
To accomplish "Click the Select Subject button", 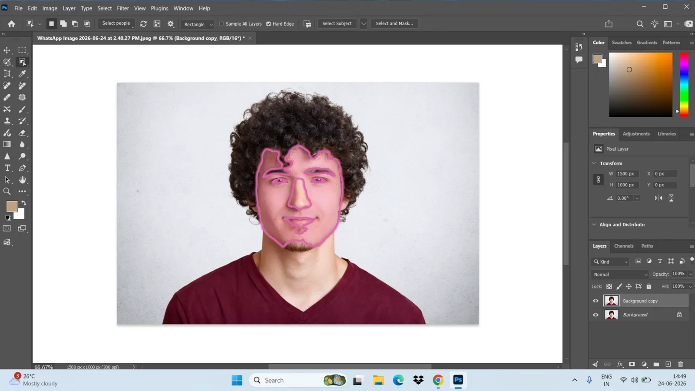I will [337, 23].
